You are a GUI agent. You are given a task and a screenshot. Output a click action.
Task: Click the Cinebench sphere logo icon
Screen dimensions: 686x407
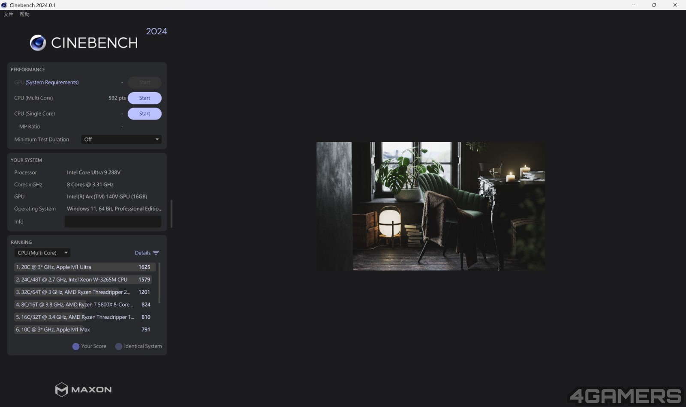pyautogui.click(x=38, y=43)
